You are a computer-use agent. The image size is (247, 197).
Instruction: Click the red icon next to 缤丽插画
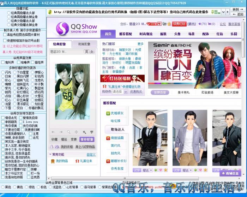tap(108, 138)
